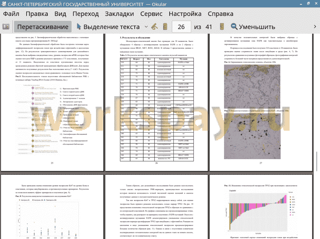This screenshot has height=239, width=320.
Task: Click the Ki67 scatter plot page
Action: point(52,207)
